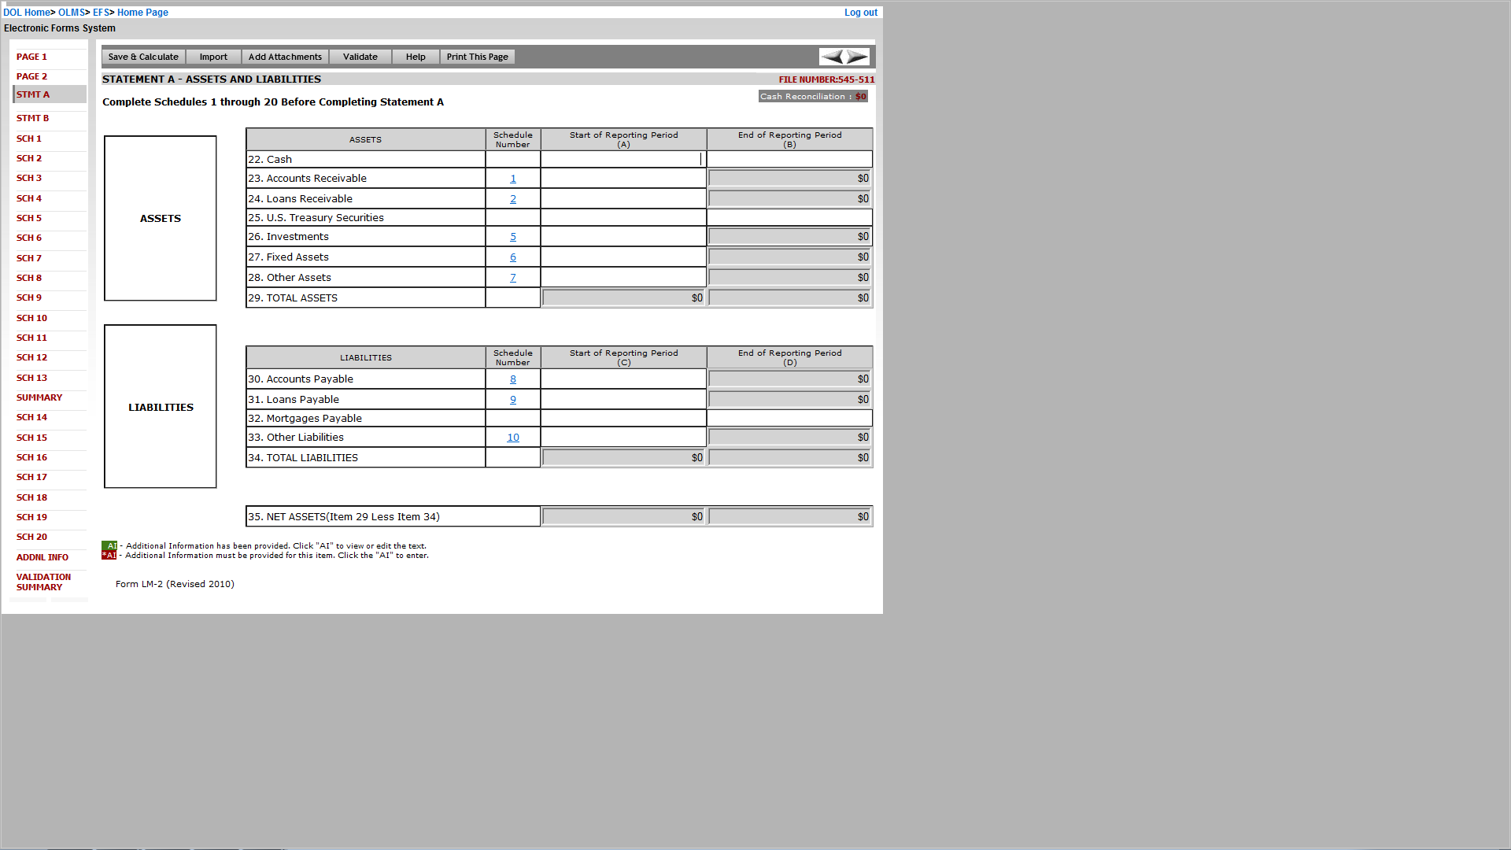Image resolution: width=1511 pixels, height=850 pixels.
Task: Click the Import toolbar button
Action: pyautogui.click(x=213, y=57)
